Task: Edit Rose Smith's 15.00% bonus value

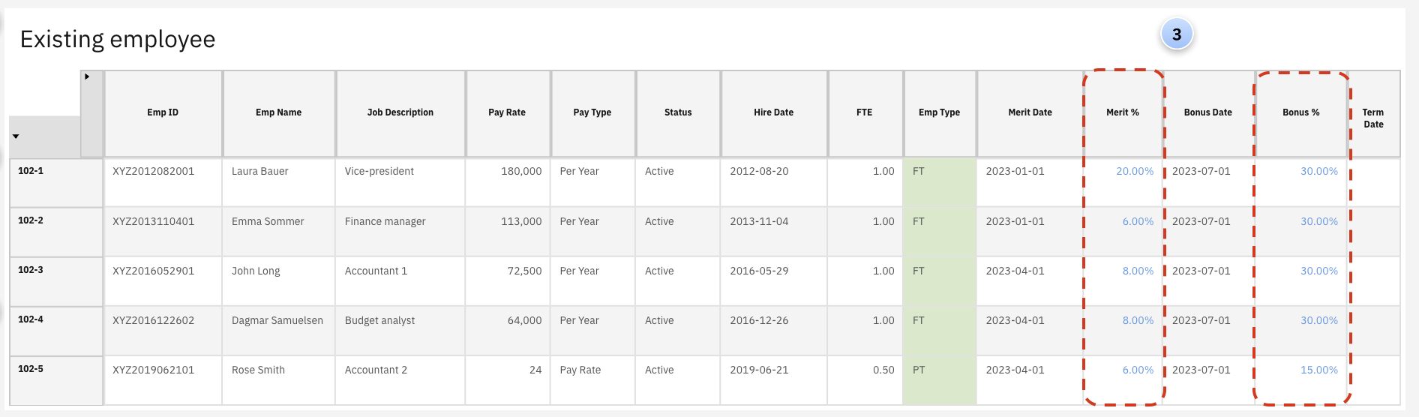Action: [1318, 370]
